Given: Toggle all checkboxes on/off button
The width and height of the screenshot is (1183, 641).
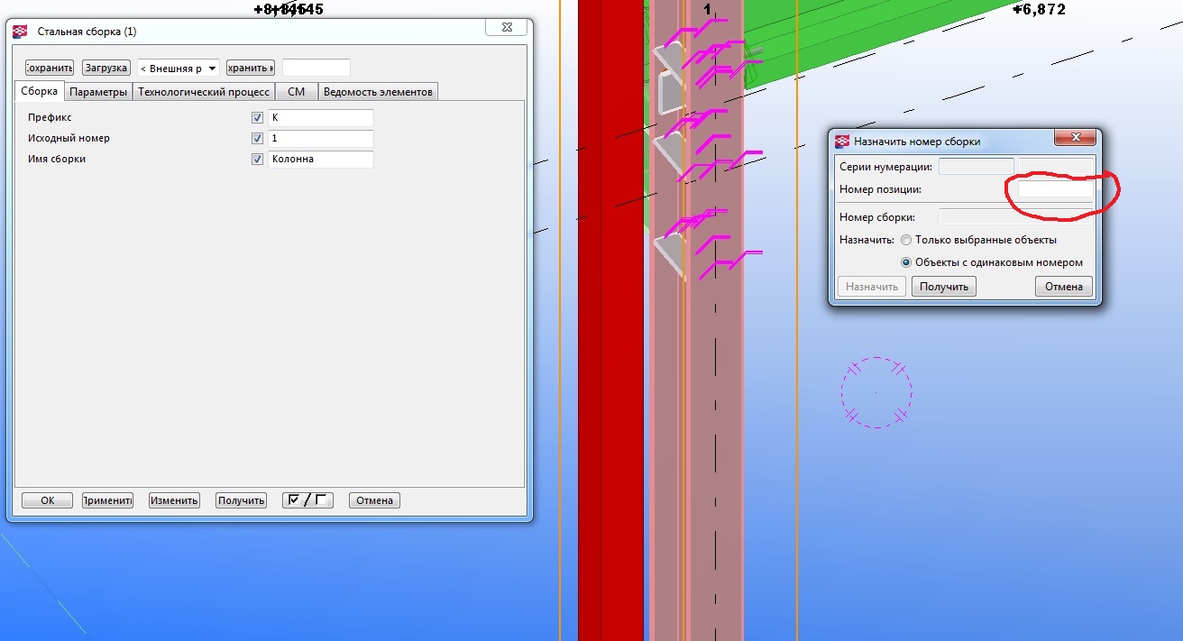Looking at the screenshot, I should click(x=307, y=500).
